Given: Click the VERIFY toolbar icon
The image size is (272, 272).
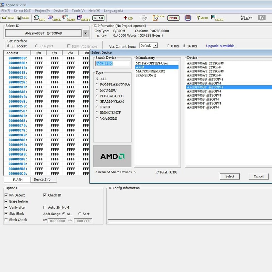Looking at the screenshot, I should click(84, 18).
